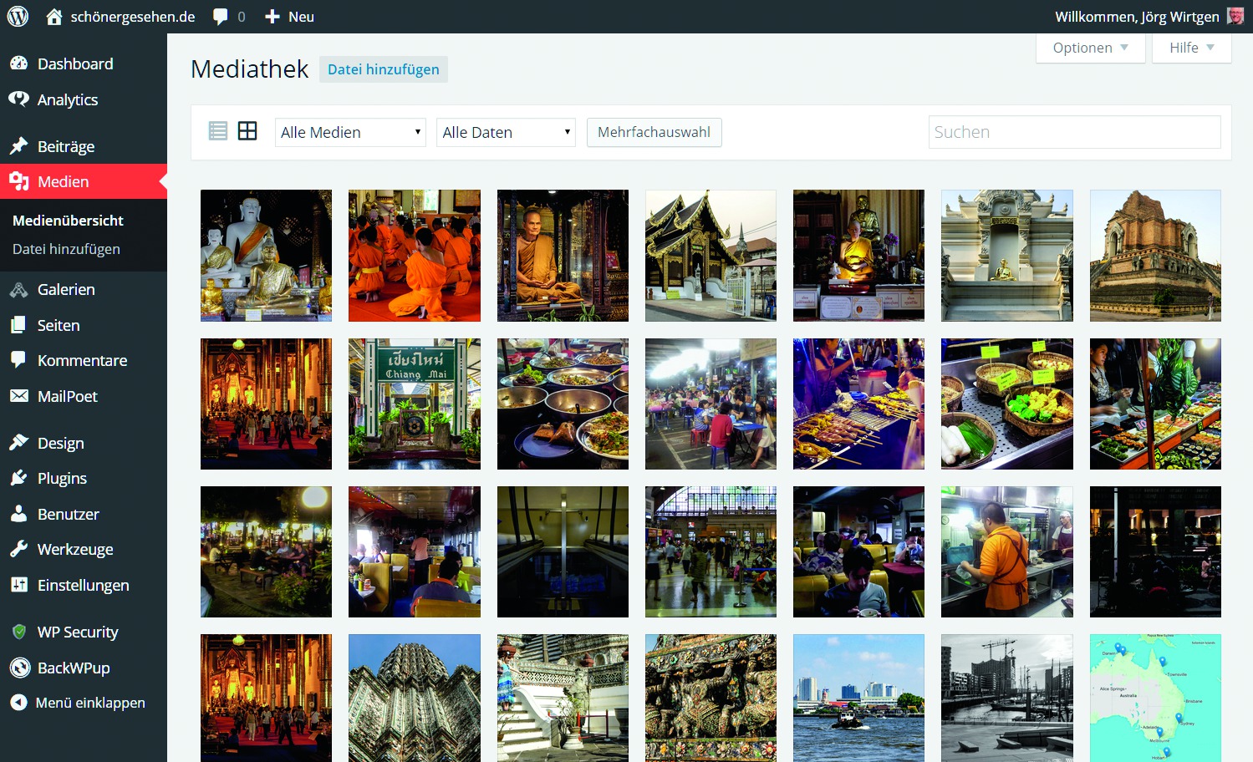
Task: Open the schönergesehen.de site link
Action: click(133, 17)
